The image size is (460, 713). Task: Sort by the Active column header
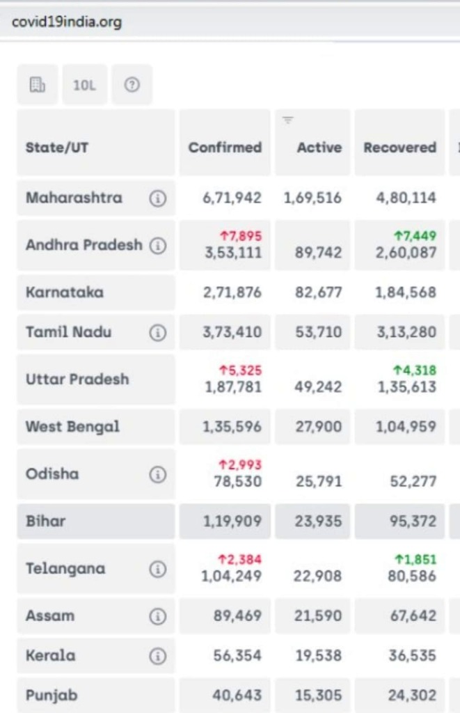(319, 148)
